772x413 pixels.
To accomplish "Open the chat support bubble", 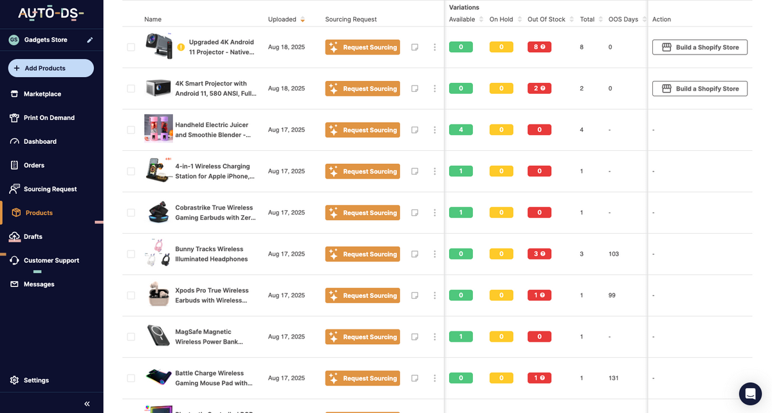I will click(750, 393).
